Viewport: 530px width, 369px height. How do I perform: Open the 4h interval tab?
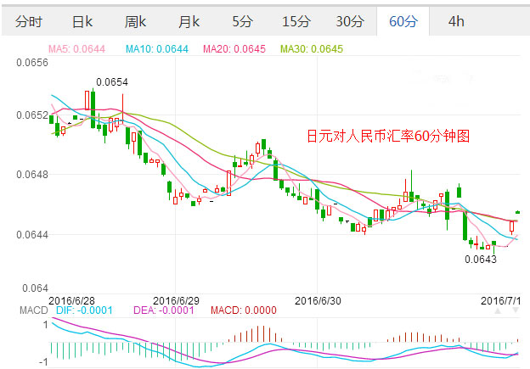click(455, 21)
